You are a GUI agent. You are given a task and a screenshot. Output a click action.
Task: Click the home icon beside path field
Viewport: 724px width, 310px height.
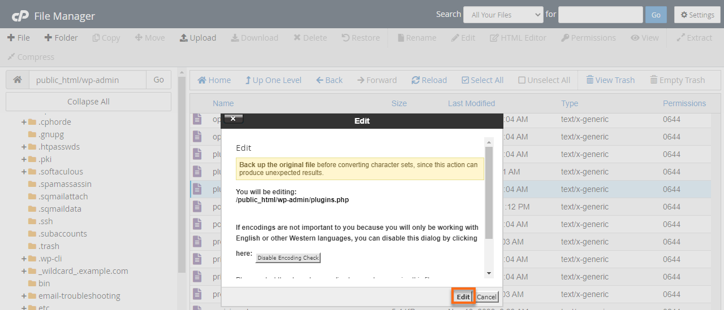(x=18, y=80)
